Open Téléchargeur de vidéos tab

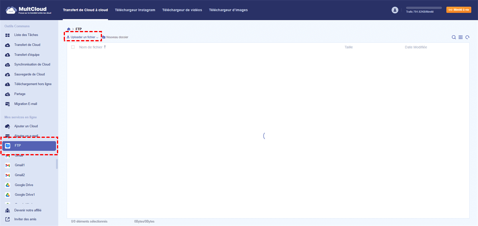pyautogui.click(x=182, y=10)
